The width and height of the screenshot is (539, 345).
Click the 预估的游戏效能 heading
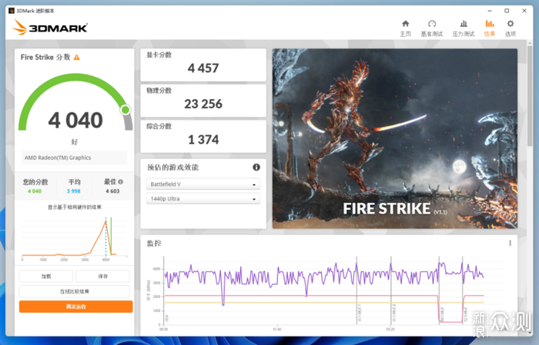click(x=173, y=168)
